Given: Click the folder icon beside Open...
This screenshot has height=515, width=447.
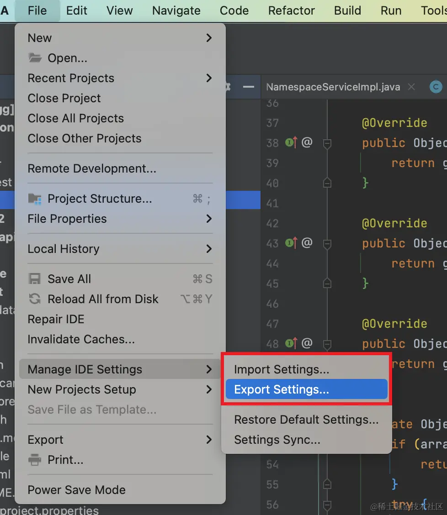Looking at the screenshot, I should tap(35, 58).
